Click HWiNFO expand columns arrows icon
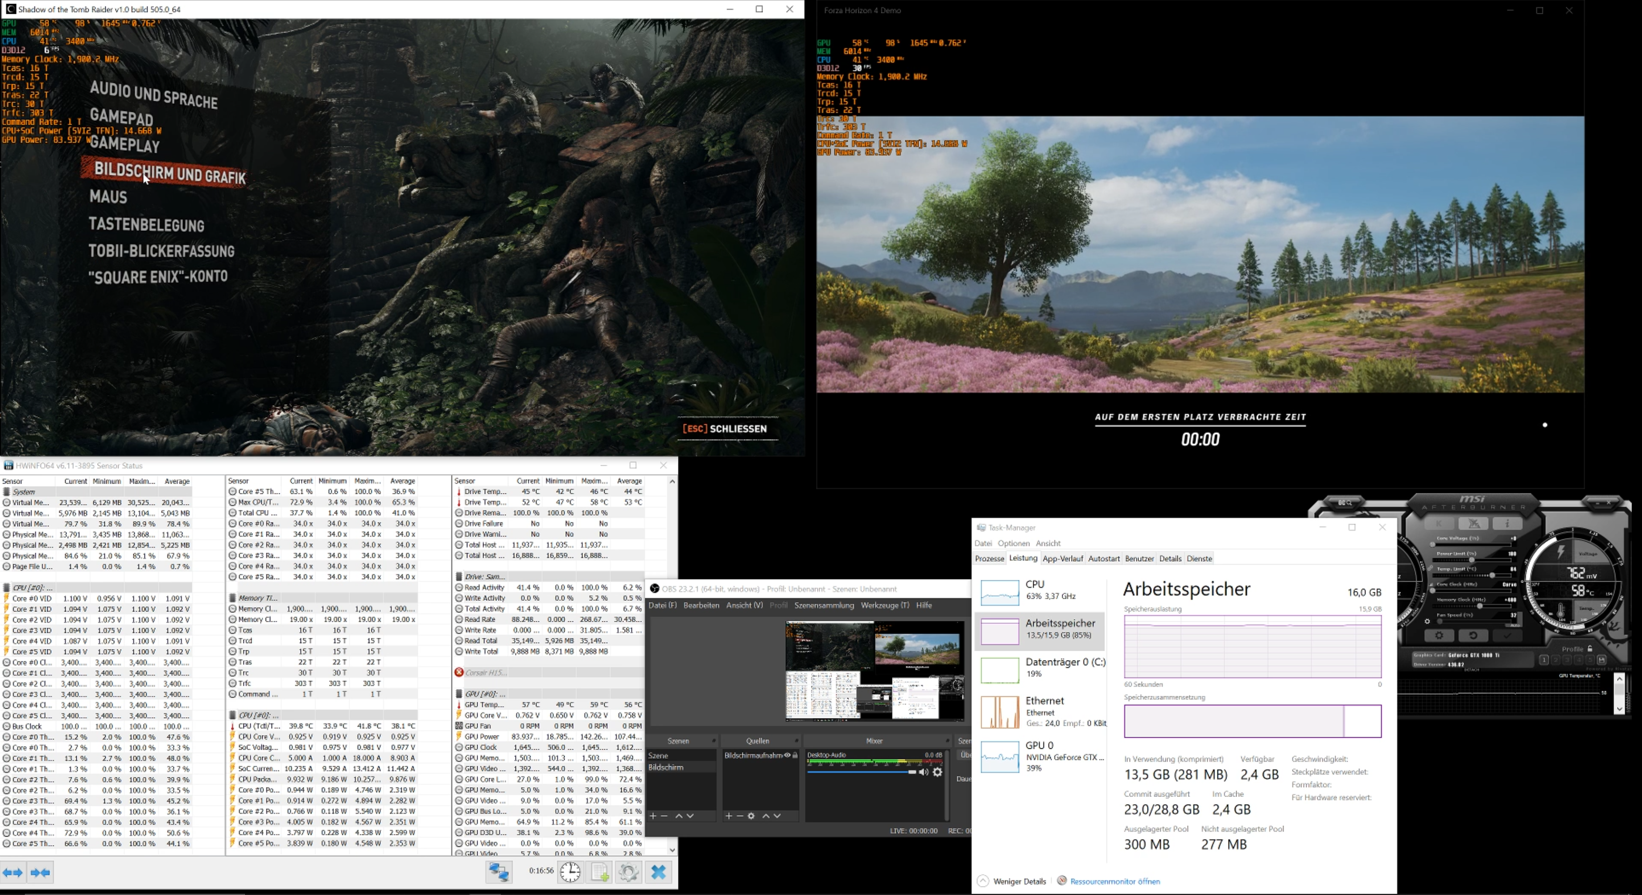Viewport: 1642px width, 895px height. coord(13,872)
